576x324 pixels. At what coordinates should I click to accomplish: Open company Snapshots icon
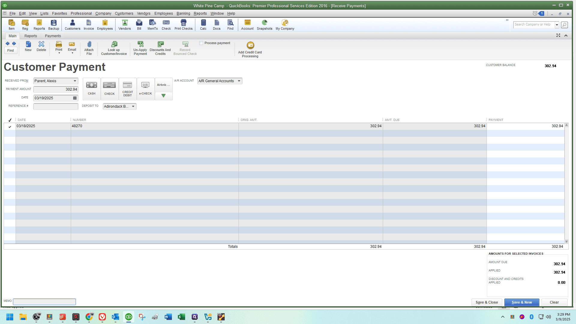coord(265,25)
